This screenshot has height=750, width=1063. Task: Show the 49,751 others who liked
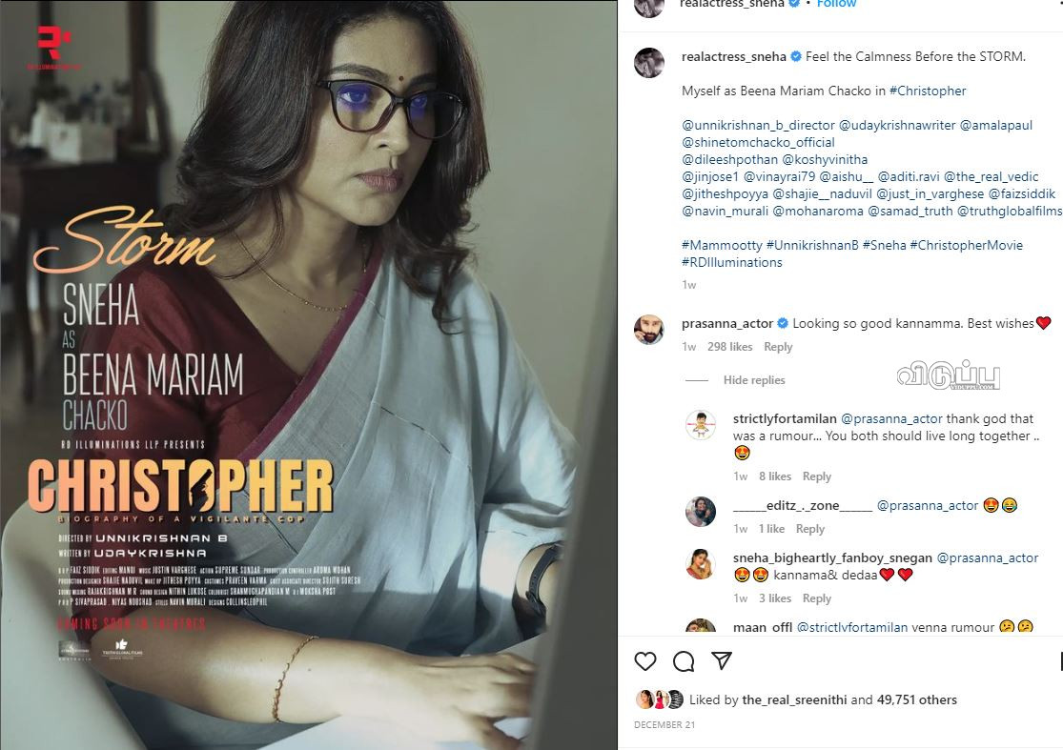pos(916,699)
